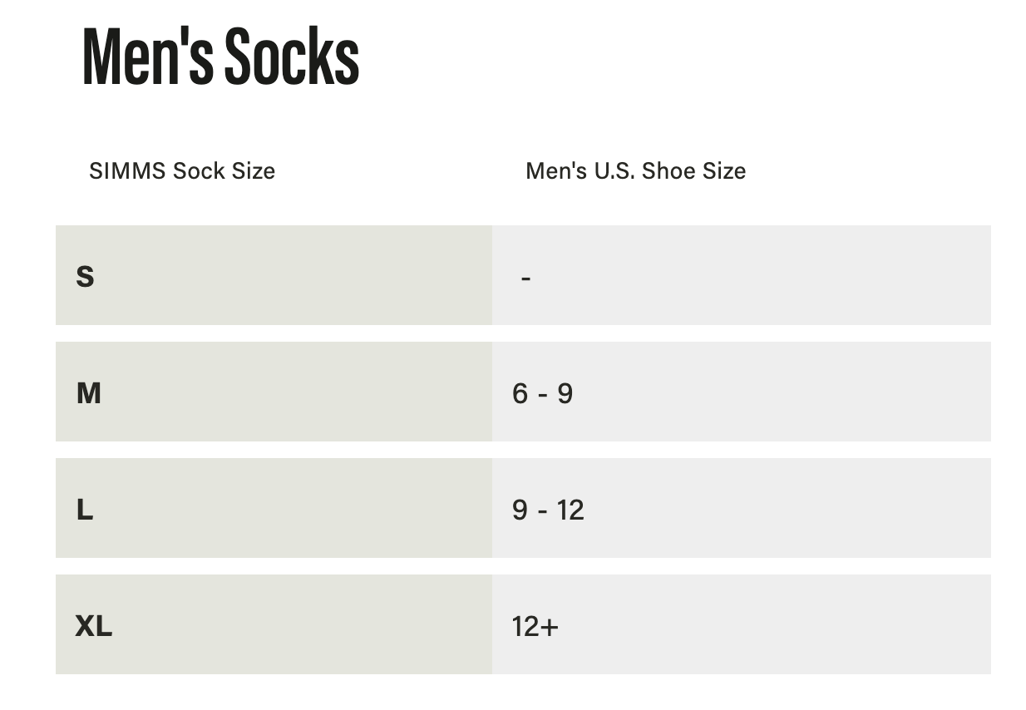Click the number 12 in the L row
This screenshot has height=710, width=1026.
(570, 509)
